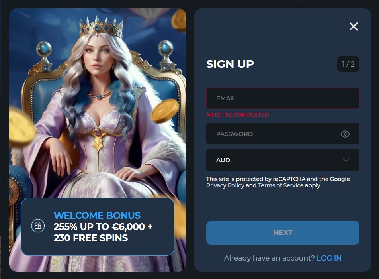The height and width of the screenshot is (279, 379).
Task: Select the WELCOME BONUS headline text
Action: pos(97,215)
